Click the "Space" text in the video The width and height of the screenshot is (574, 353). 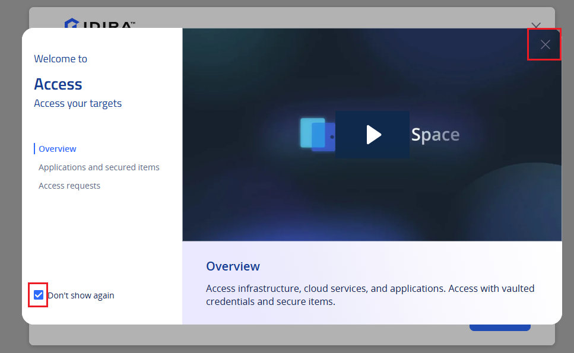(x=435, y=135)
